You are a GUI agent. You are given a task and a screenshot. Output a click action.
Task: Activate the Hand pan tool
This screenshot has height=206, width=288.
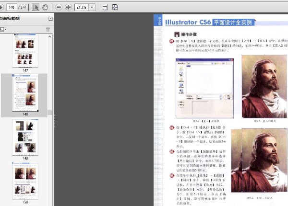pyautogui.click(x=45, y=7)
